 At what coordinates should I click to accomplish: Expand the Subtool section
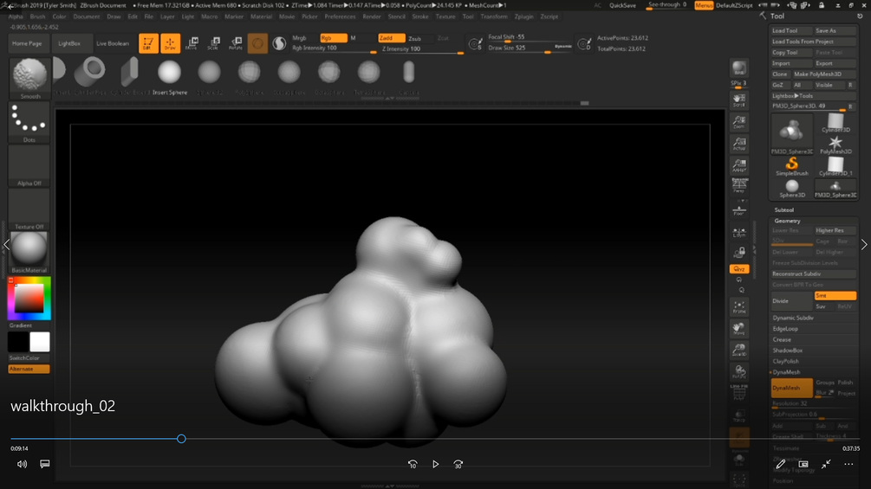[x=784, y=210]
